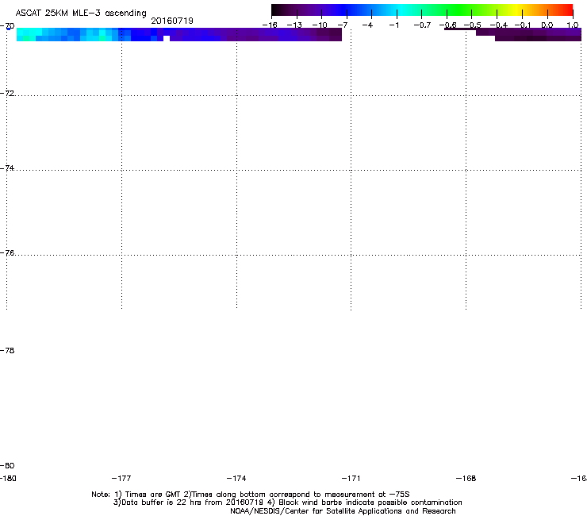Click the -76 latitude label
Image resolution: width=587 pixels, height=516 pixels.
tap(7, 253)
